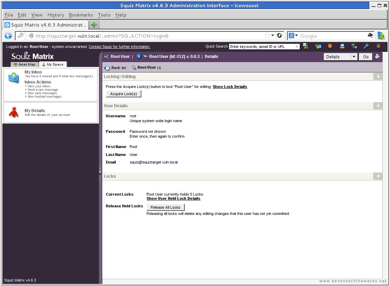The width and height of the screenshot is (390, 286).
Task: Collapse the sidebar using the divider arrow
Action: (100, 172)
